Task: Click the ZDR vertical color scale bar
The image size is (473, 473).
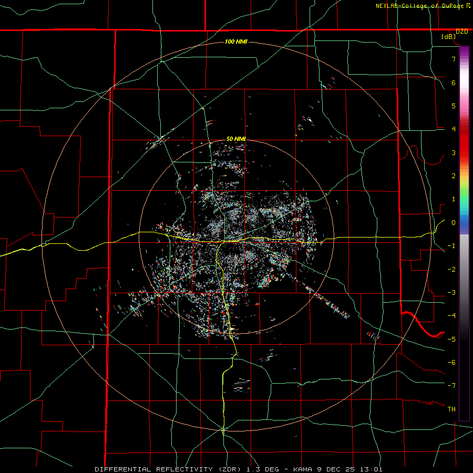Action: 464,233
